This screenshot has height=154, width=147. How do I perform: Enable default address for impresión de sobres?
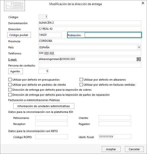[x=10, y=89]
